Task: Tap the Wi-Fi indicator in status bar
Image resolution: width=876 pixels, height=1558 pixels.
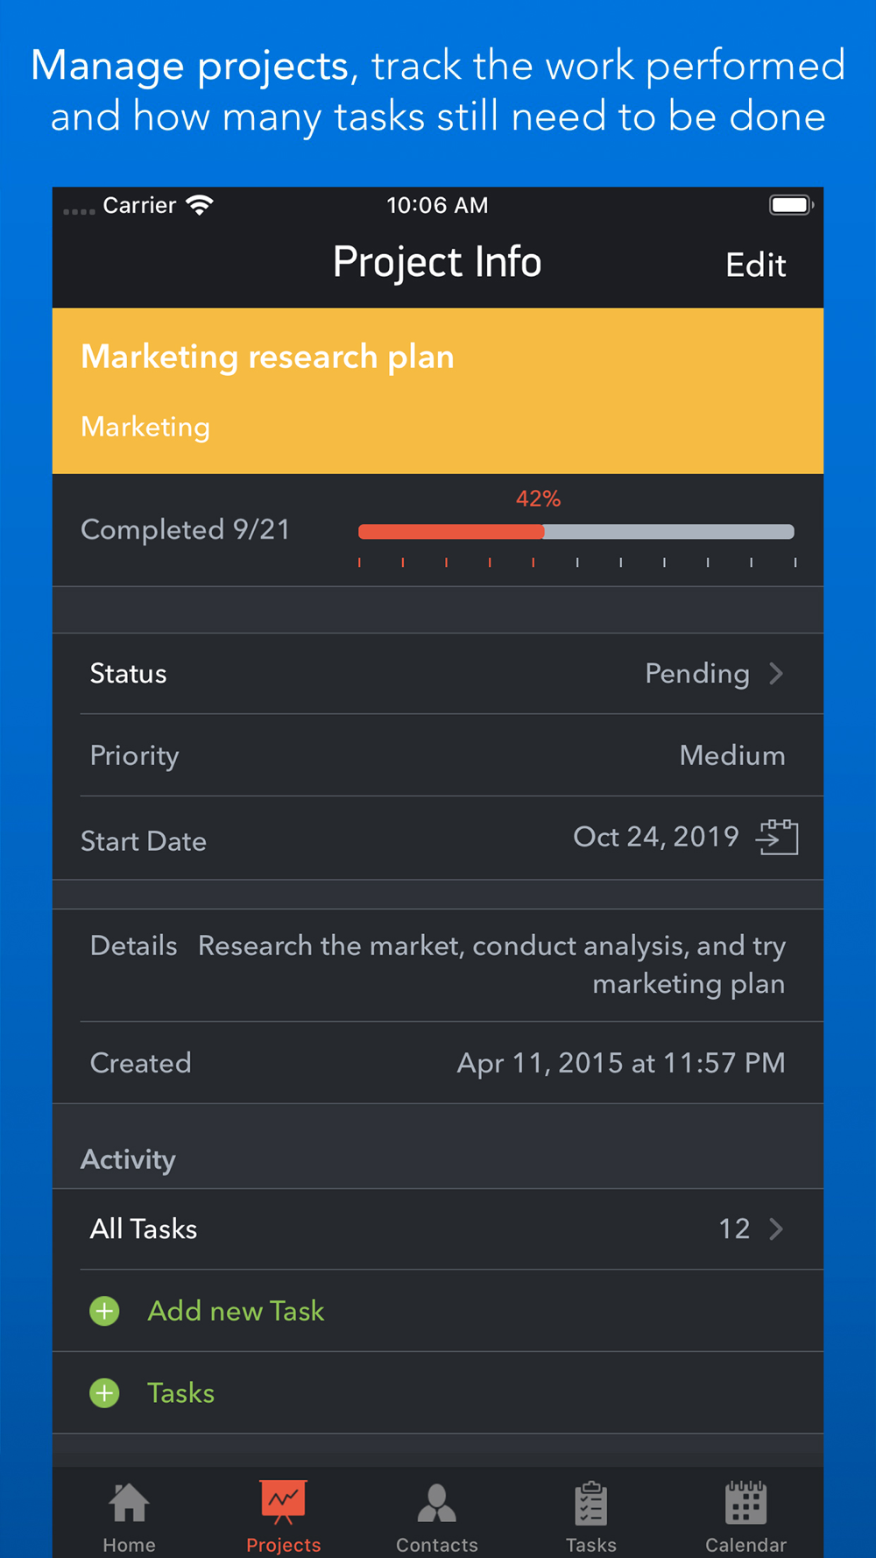Action: click(x=200, y=206)
